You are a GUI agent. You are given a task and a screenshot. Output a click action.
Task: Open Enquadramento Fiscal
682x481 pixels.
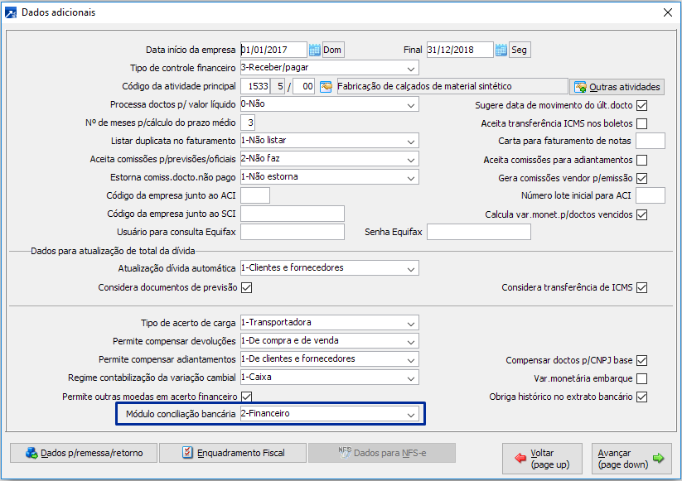(233, 453)
